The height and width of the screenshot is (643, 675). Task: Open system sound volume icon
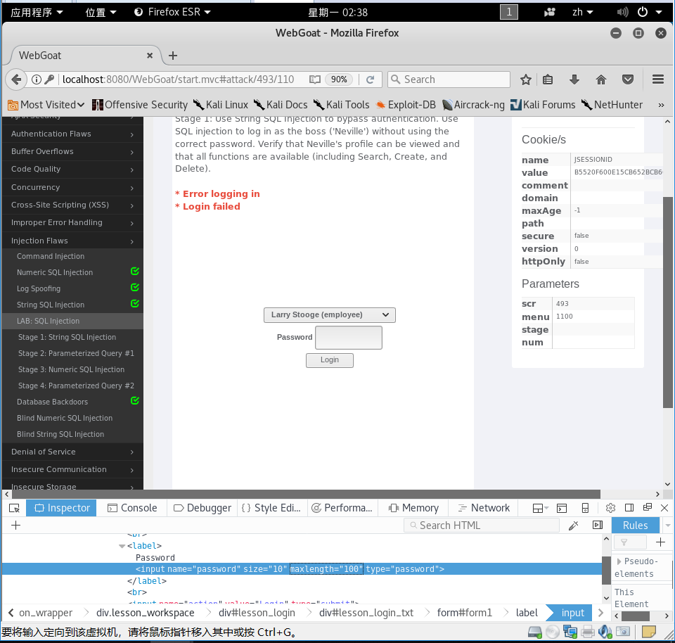(622, 12)
